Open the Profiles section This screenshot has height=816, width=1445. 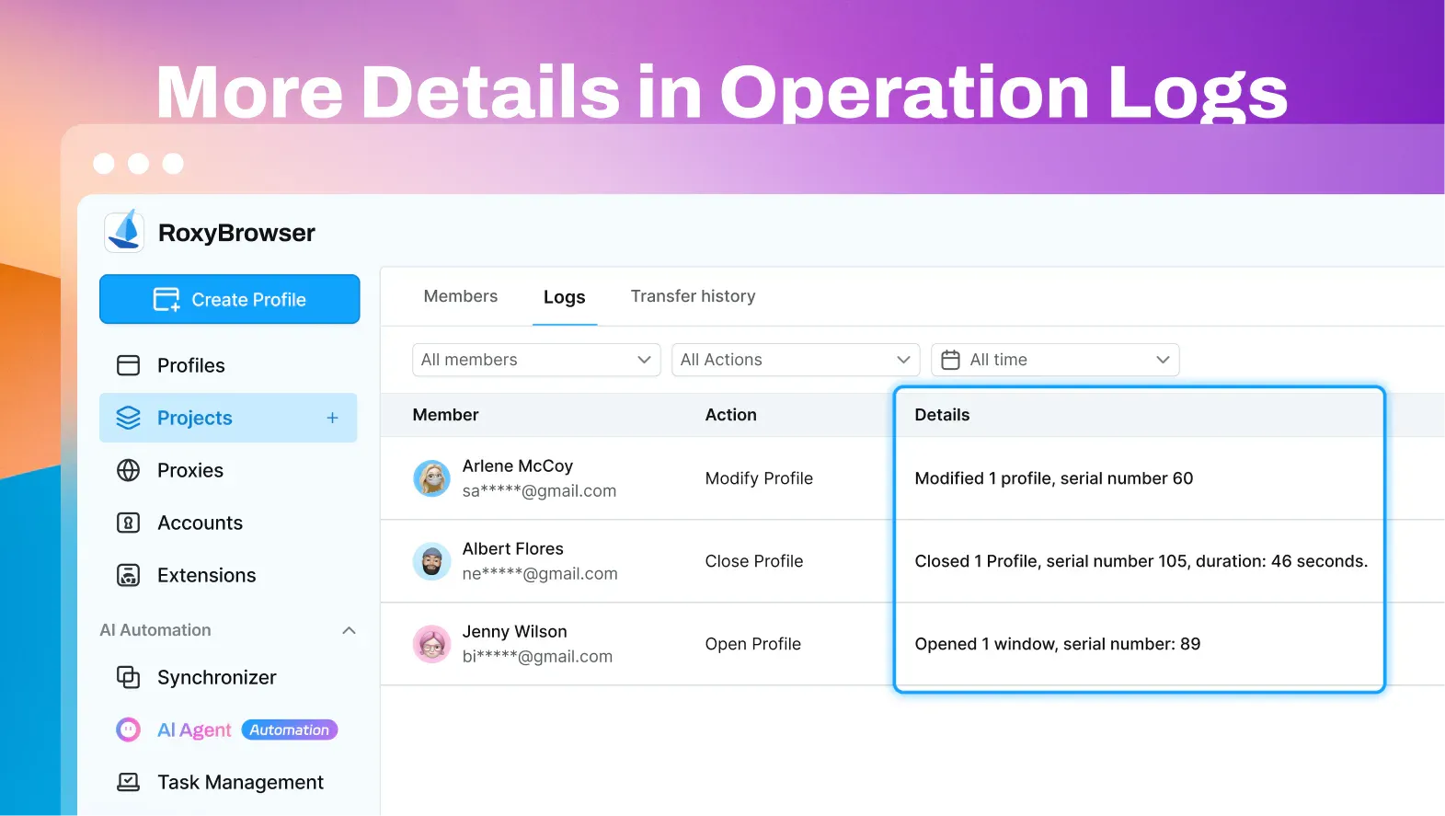[228, 365]
